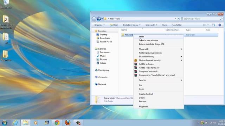This screenshot has height=126, width=225.
Task: Choose 'Open in new window'
Action: click(x=159, y=41)
